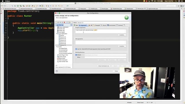Click the green Run icon in the dialog header
Screen dimensions: 185x104
click(127, 18)
